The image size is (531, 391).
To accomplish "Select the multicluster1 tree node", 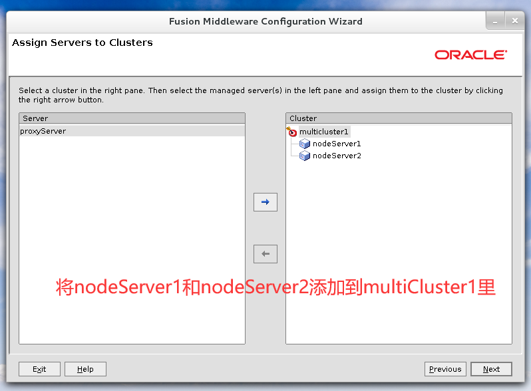I will [x=323, y=132].
